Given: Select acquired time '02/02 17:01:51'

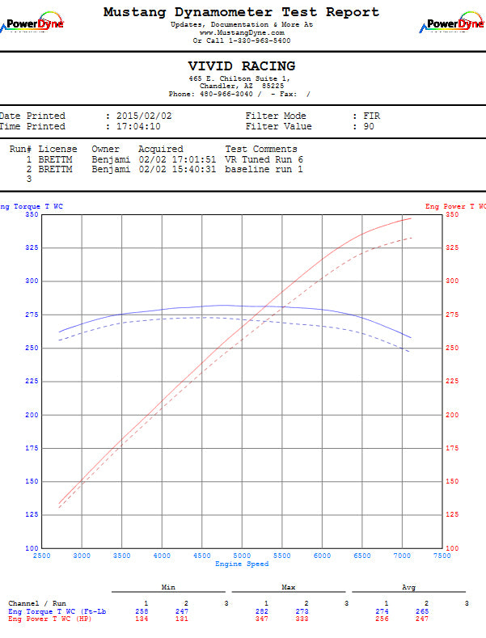Looking at the screenshot, I should click(x=177, y=159).
